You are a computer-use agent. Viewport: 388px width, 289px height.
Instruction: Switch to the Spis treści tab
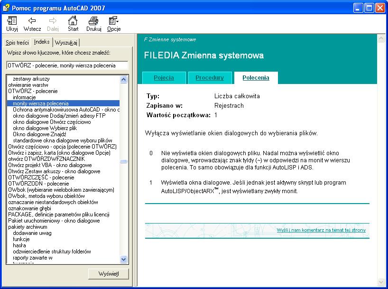(17, 43)
